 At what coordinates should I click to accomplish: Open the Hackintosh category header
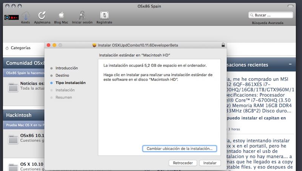tap(18, 115)
